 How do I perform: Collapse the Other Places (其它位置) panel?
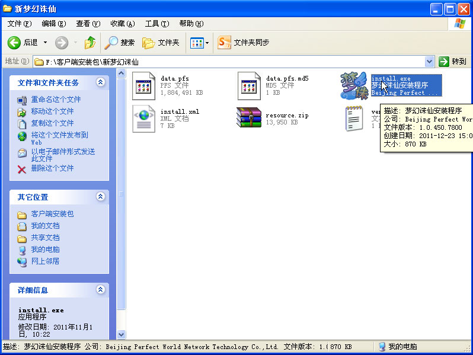coord(100,197)
